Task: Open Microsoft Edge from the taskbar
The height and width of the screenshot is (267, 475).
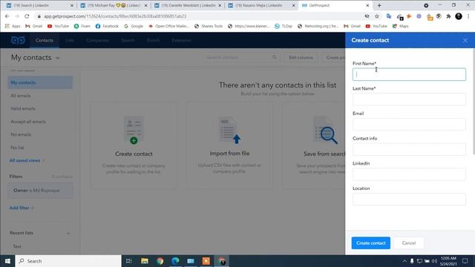Action: (175, 261)
